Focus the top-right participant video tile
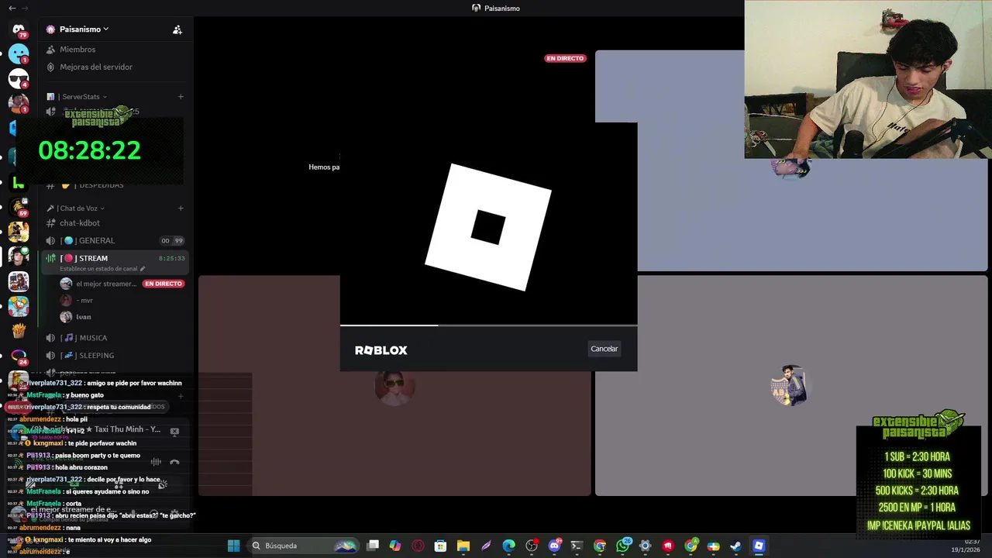This screenshot has height=558, width=992. pos(790,160)
